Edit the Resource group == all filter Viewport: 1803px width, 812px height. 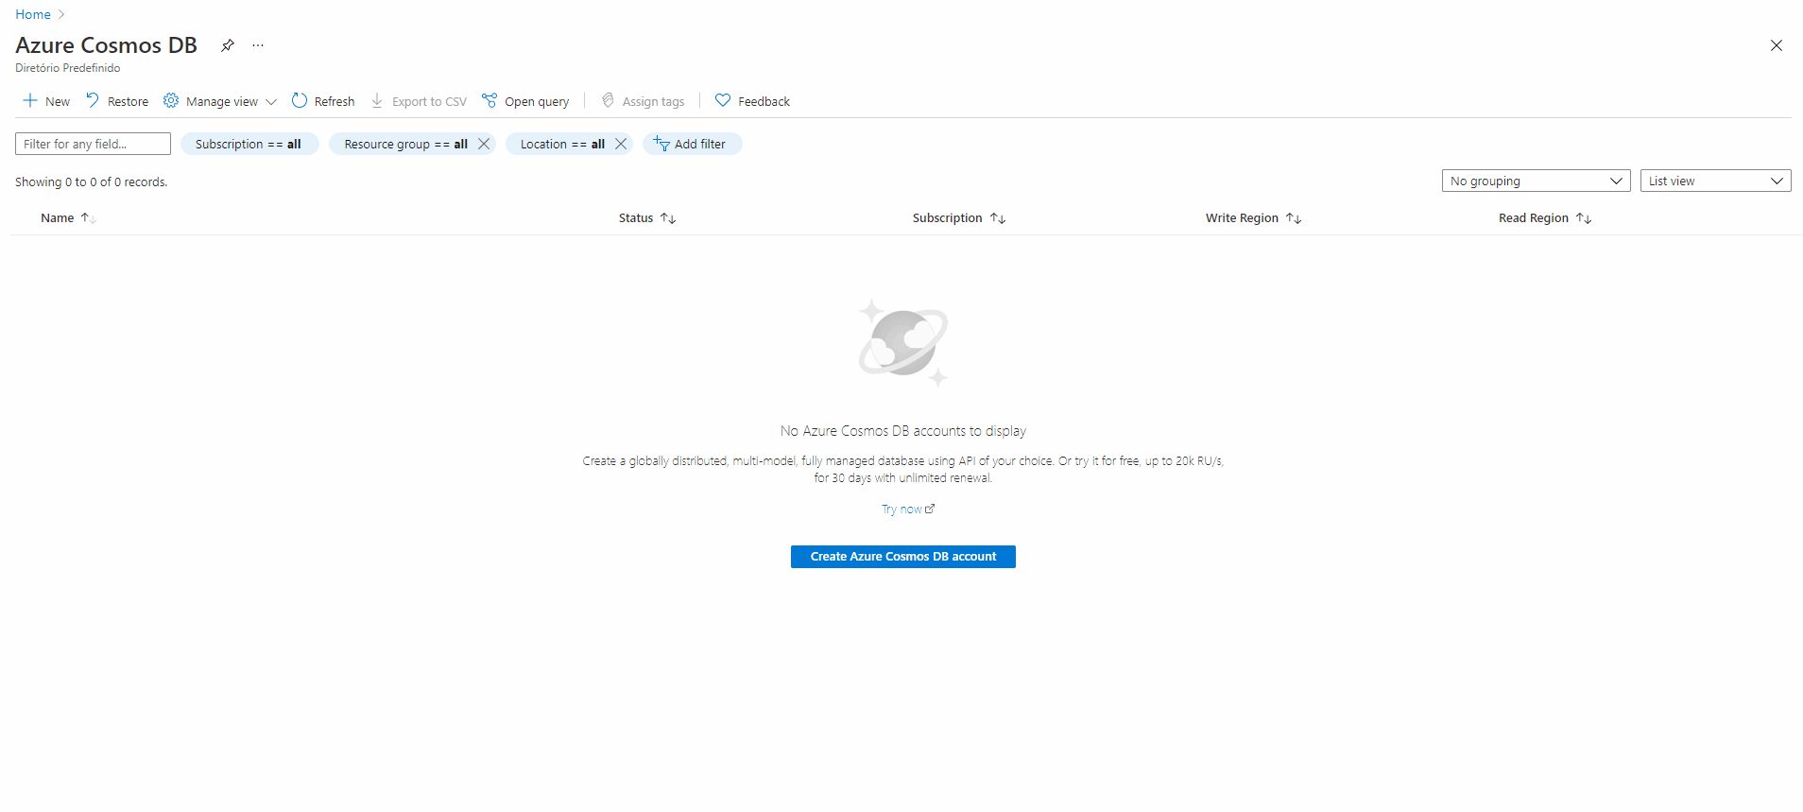(405, 144)
